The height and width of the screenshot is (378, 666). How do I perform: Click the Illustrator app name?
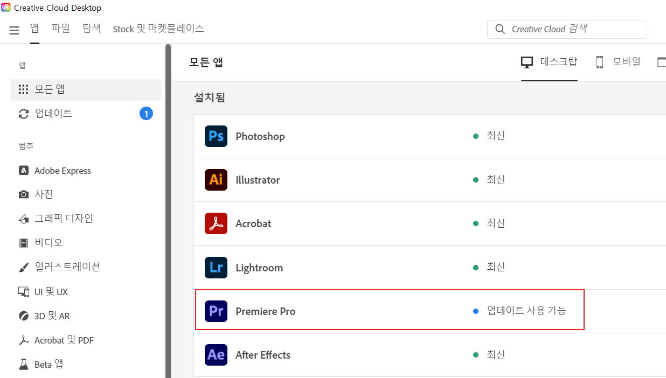tap(258, 180)
